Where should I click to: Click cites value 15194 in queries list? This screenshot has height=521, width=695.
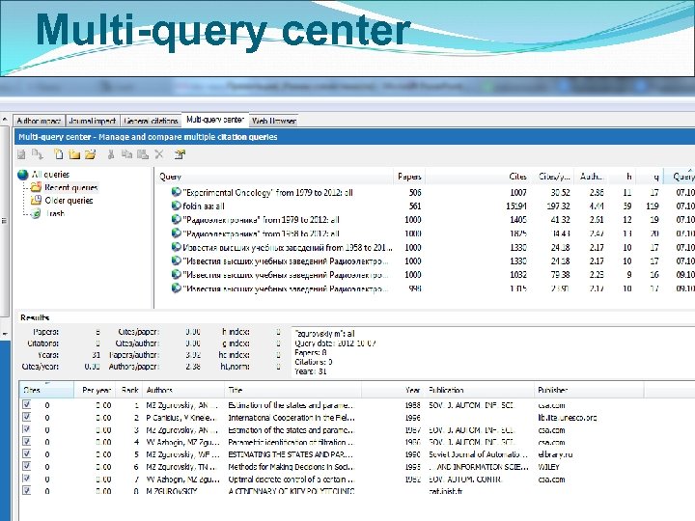(516, 206)
